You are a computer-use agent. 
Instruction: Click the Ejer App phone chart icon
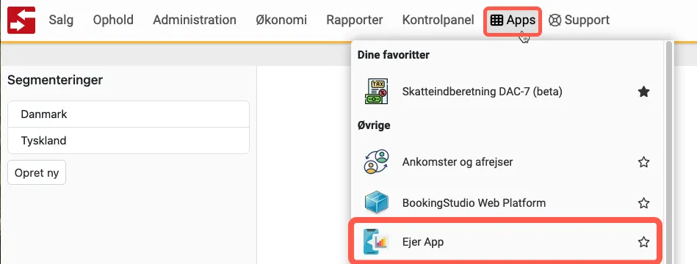[376, 242]
